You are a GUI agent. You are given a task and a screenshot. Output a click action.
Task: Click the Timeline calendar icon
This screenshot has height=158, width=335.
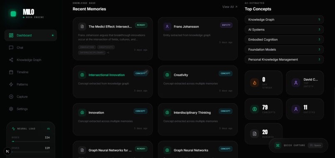[x=11, y=72]
